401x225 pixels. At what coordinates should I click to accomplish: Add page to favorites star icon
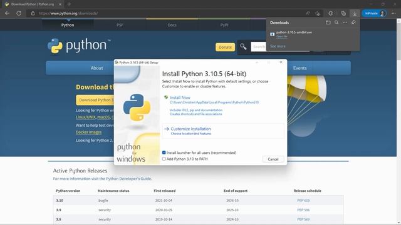click(318, 13)
